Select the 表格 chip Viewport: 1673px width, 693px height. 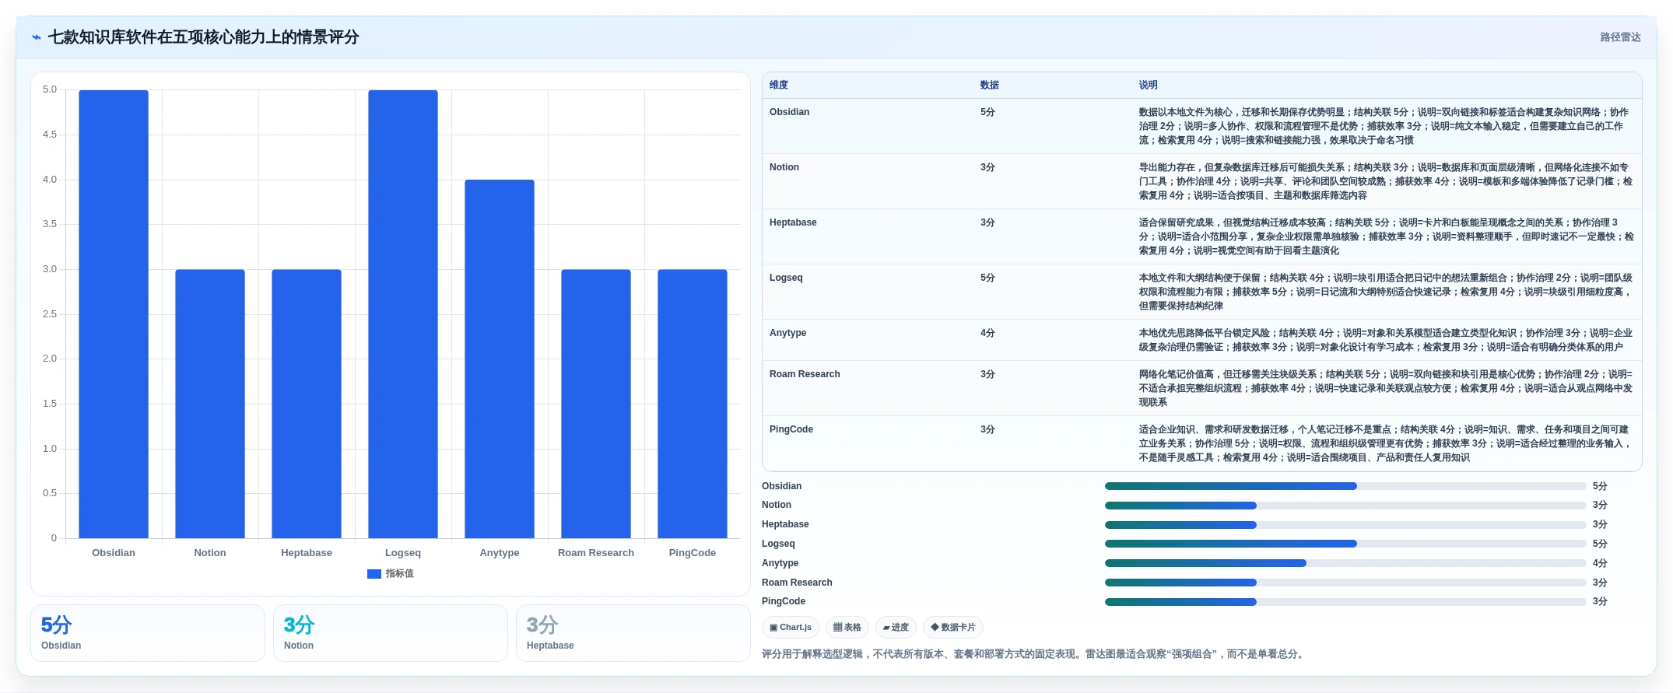click(847, 628)
